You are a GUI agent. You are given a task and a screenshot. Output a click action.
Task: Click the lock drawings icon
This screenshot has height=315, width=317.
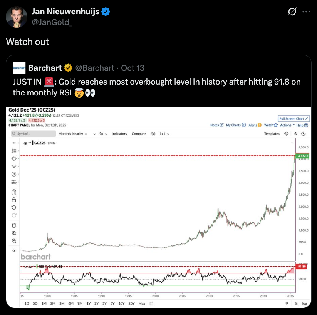point(14,200)
